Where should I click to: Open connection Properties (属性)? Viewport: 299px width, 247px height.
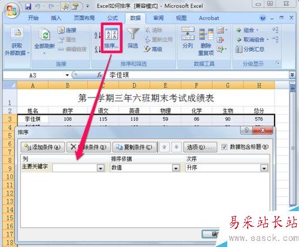(x=67, y=39)
